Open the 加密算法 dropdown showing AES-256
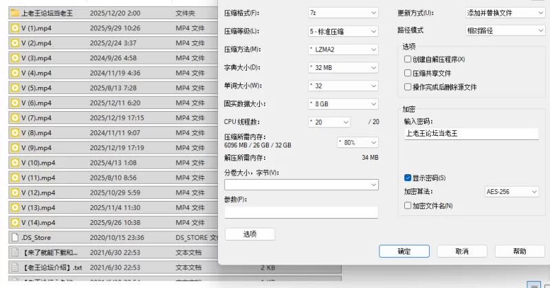550x288 pixels. tap(511, 192)
